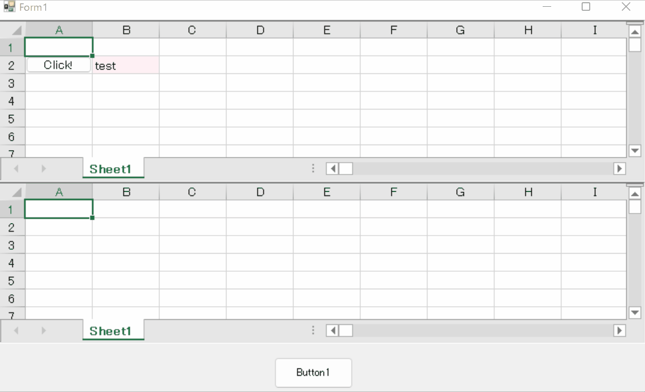Click right arrow of upper horizontal scrollbar
This screenshot has width=645, height=392.
pyautogui.click(x=620, y=168)
